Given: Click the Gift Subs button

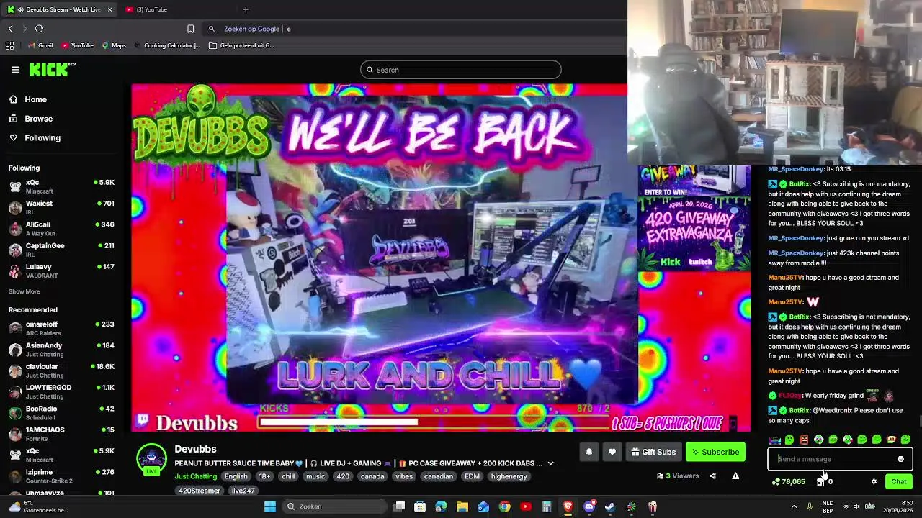Looking at the screenshot, I should coord(653,452).
